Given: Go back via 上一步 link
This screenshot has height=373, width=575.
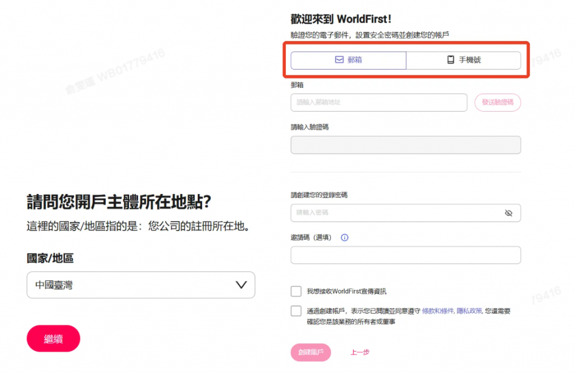Looking at the screenshot, I should pyautogui.click(x=360, y=352).
